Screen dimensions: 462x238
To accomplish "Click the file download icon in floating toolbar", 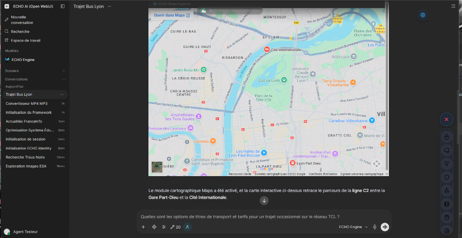I will coord(446,231).
